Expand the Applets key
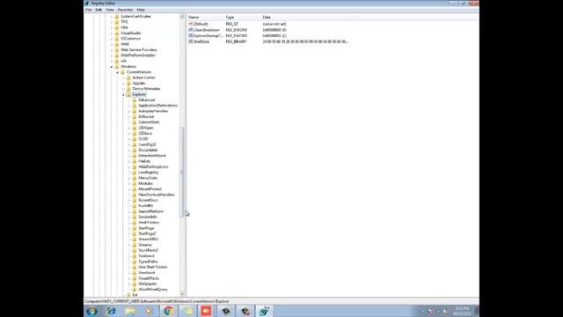 [x=123, y=84]
